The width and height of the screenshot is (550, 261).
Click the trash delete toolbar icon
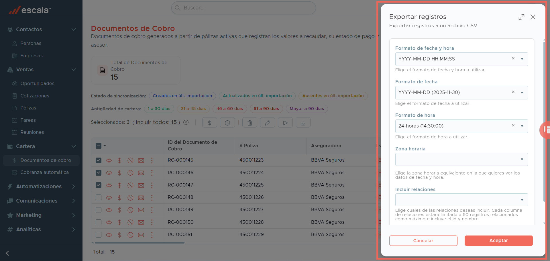(250, 123)
